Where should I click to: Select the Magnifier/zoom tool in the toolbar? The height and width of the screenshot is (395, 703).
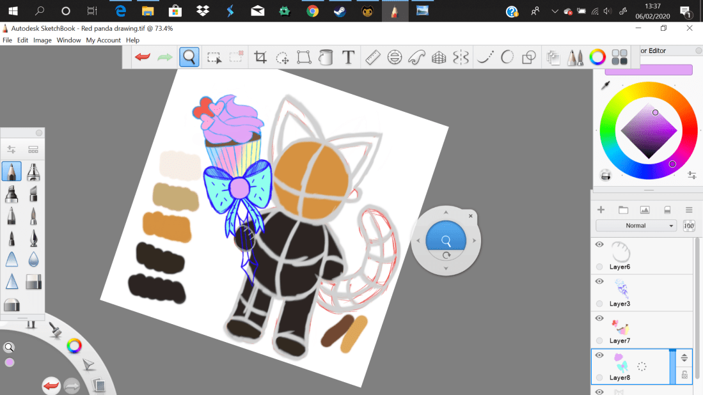click(x=189, y=57)
